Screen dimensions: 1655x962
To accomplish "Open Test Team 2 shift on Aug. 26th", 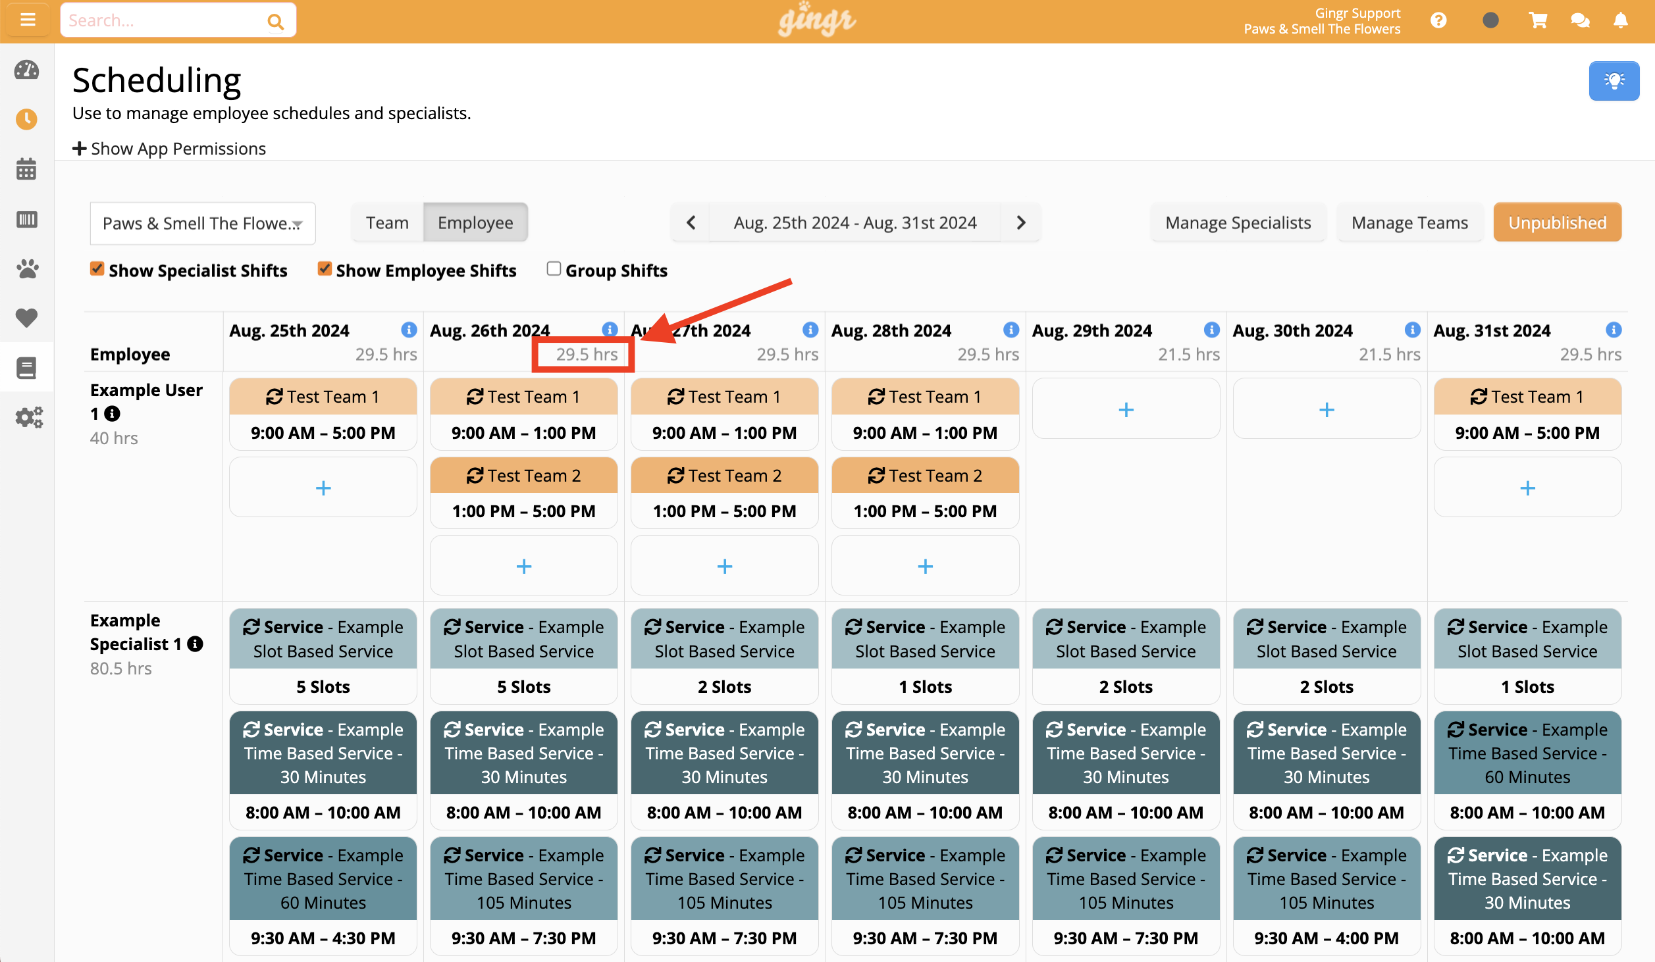I will click(x=524, y=493).
